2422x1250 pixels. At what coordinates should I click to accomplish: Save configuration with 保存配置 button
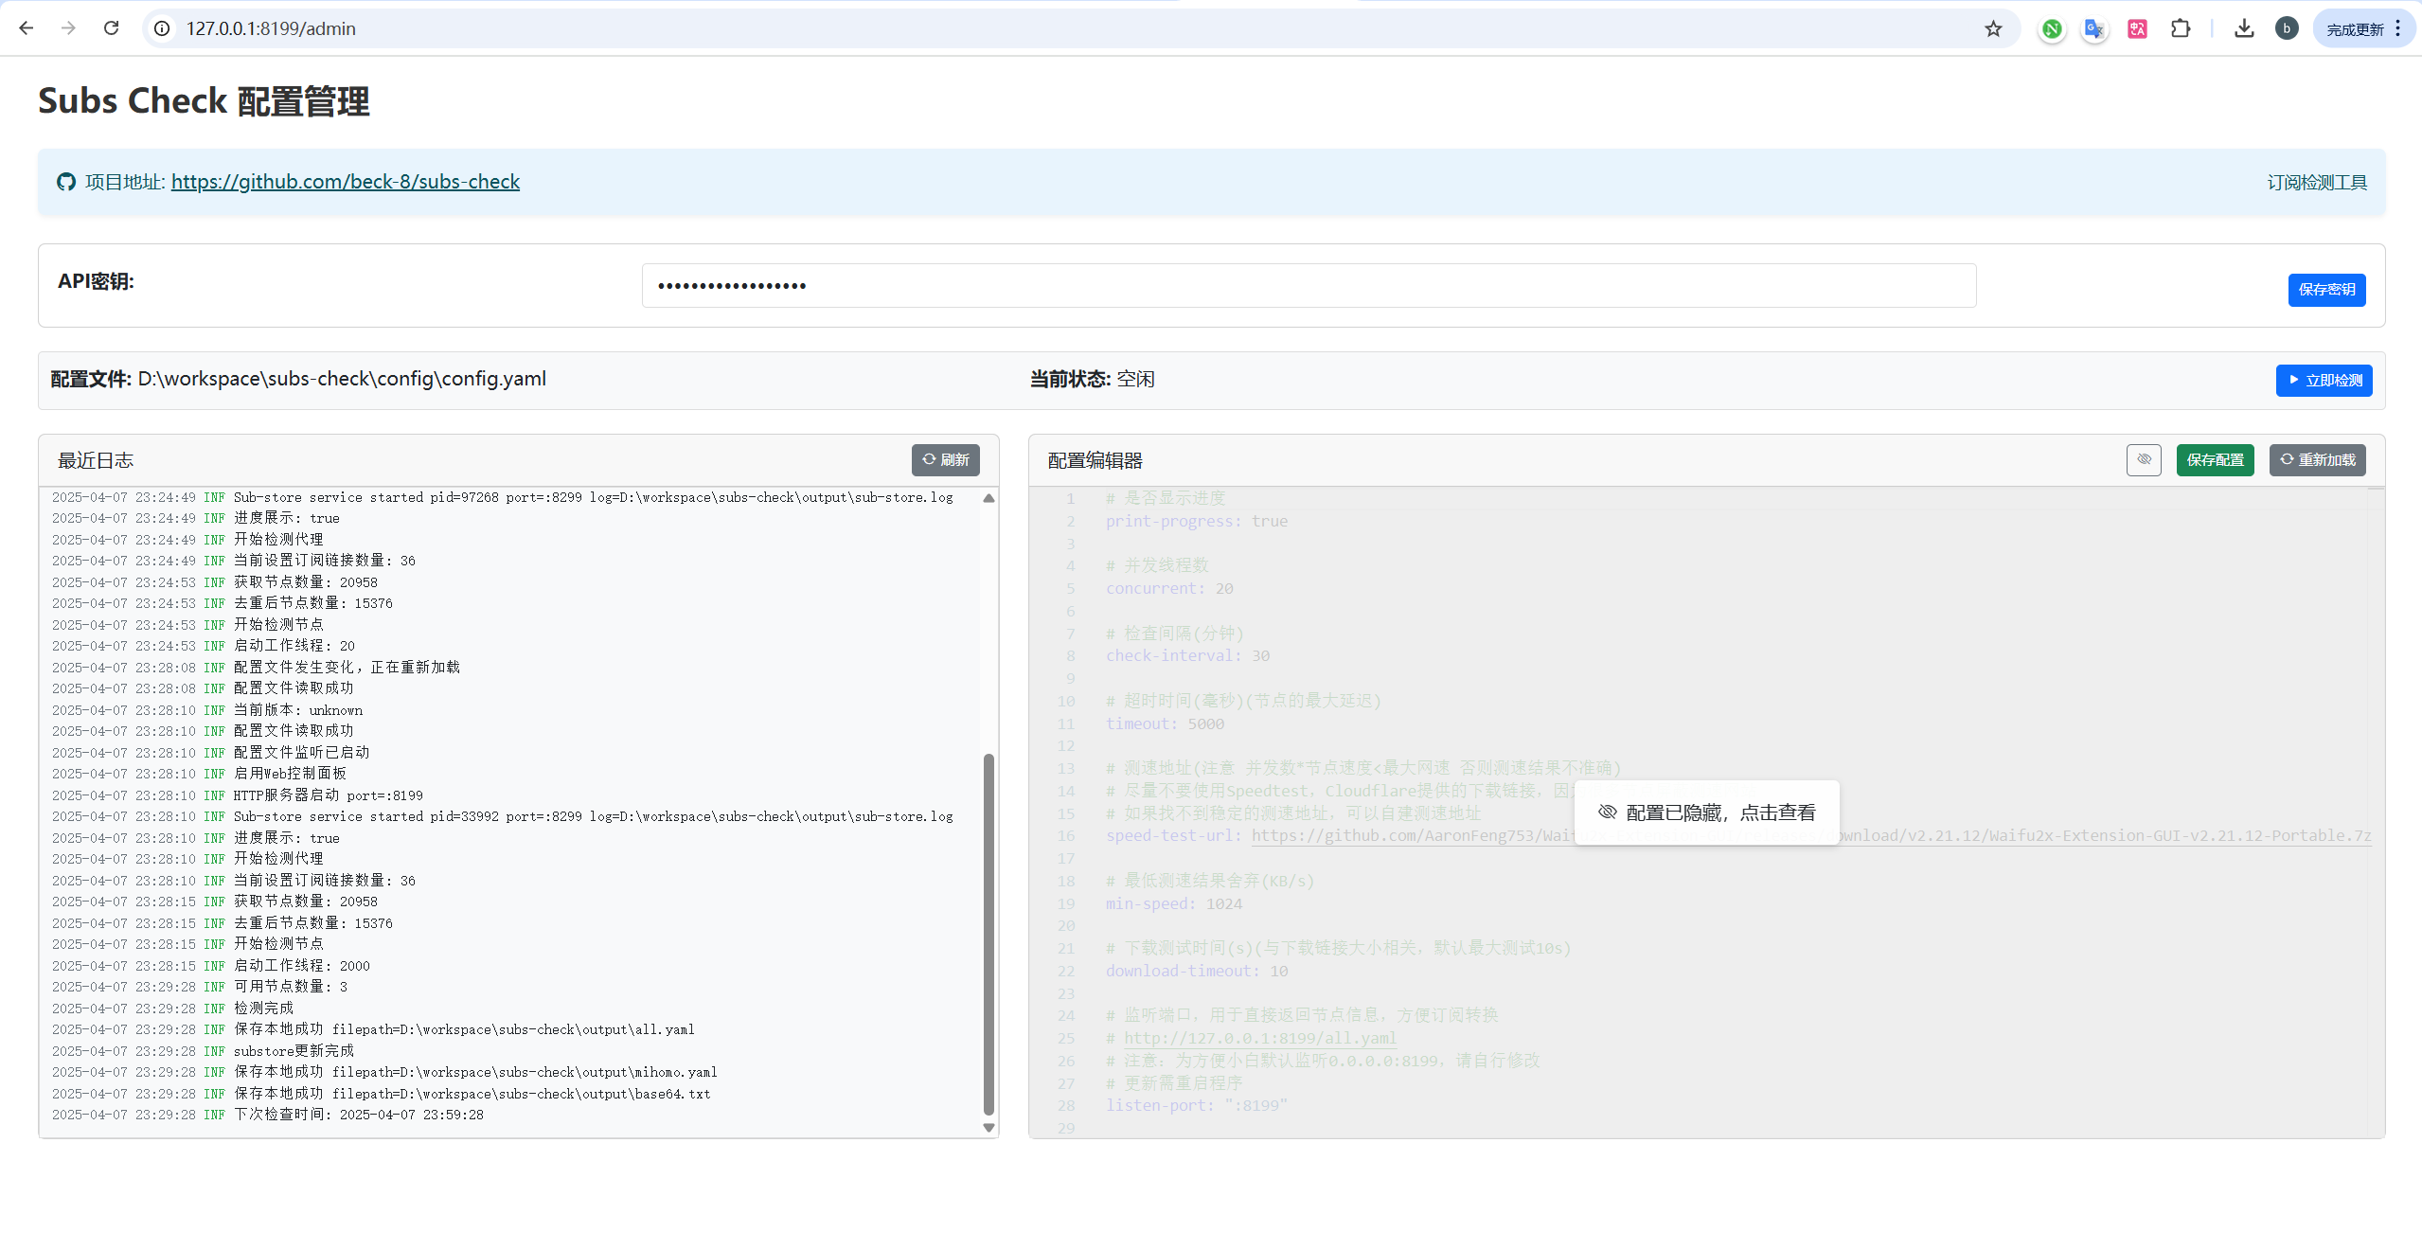[x=2215, y=460]
